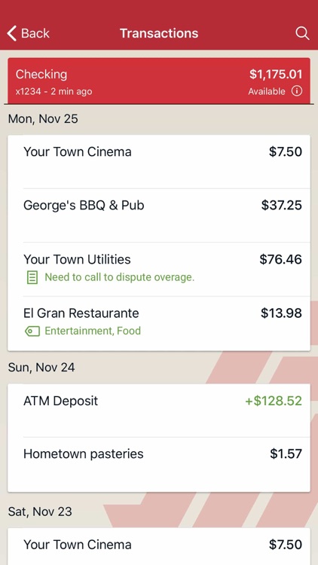Open the Available balance info icon
This screenshot has width=318, height=565.
297,91
